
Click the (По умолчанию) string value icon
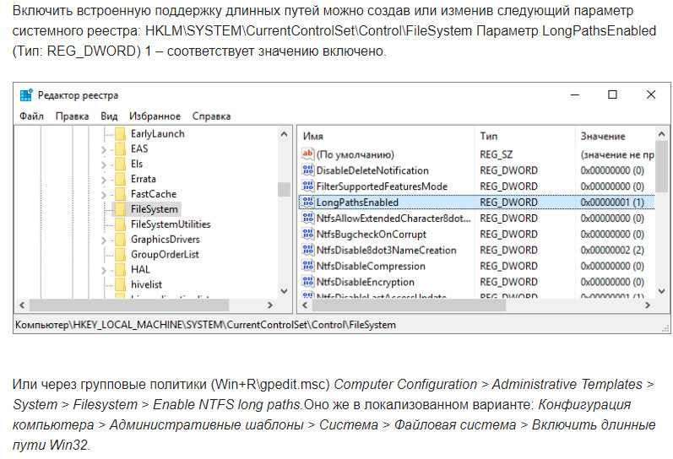[x=307, y=154]
